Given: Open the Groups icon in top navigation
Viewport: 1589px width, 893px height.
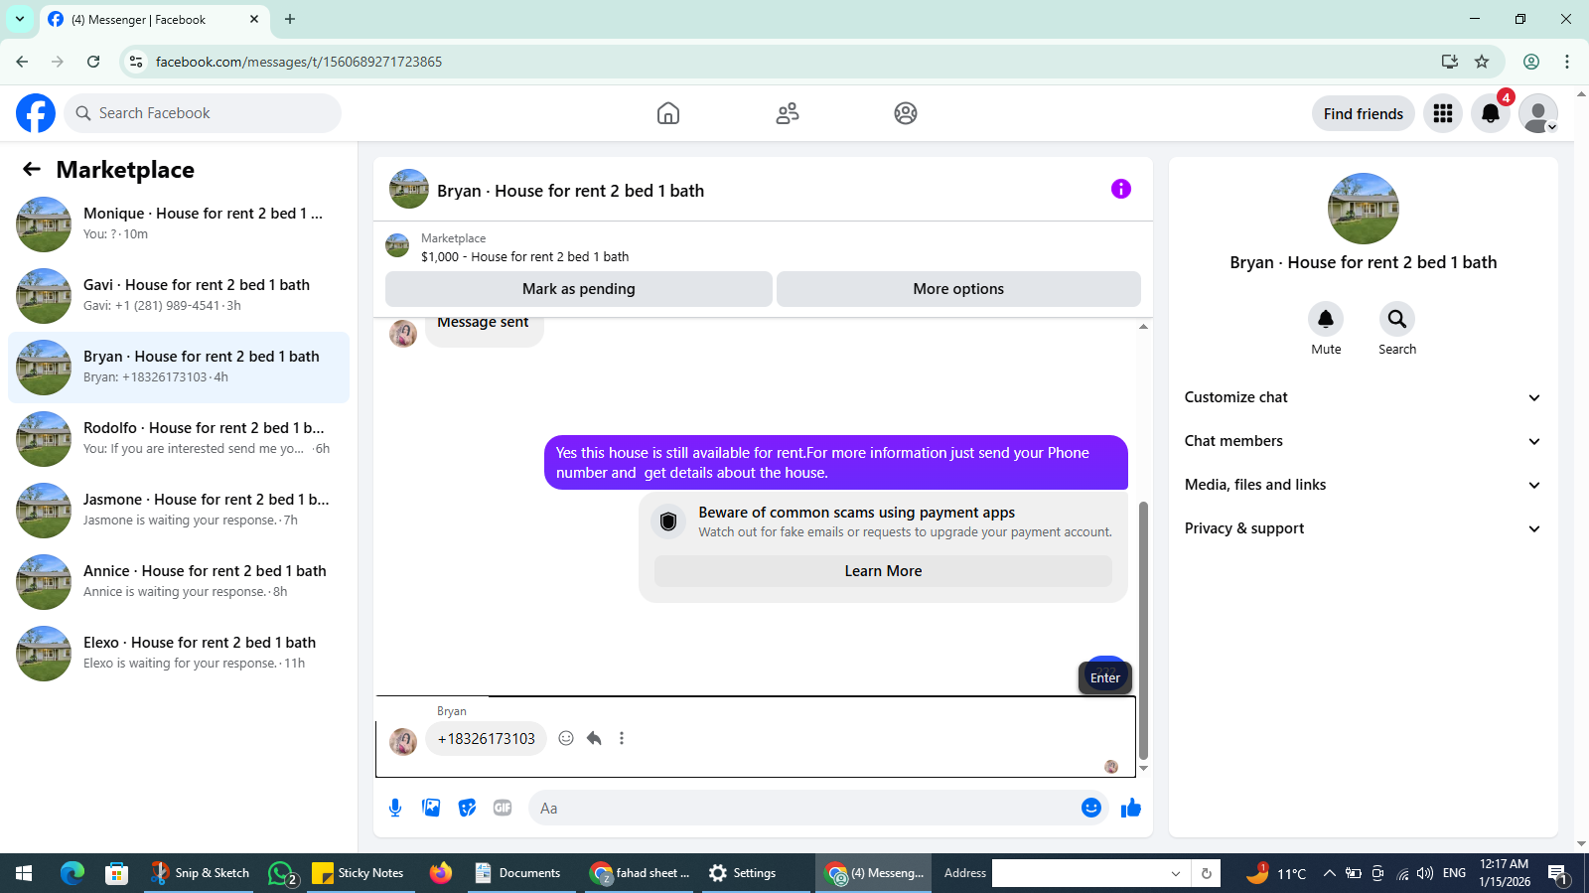Looking at the screenshot, I should point(906,113).
